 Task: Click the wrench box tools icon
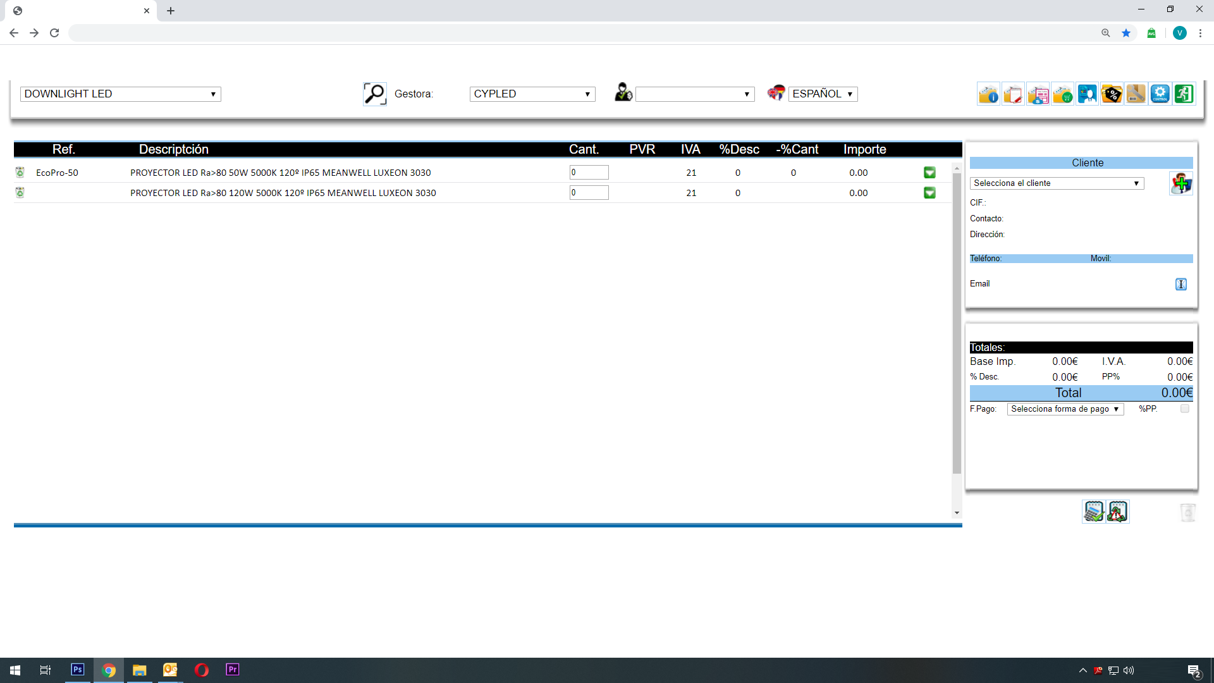coord(1136,94)
